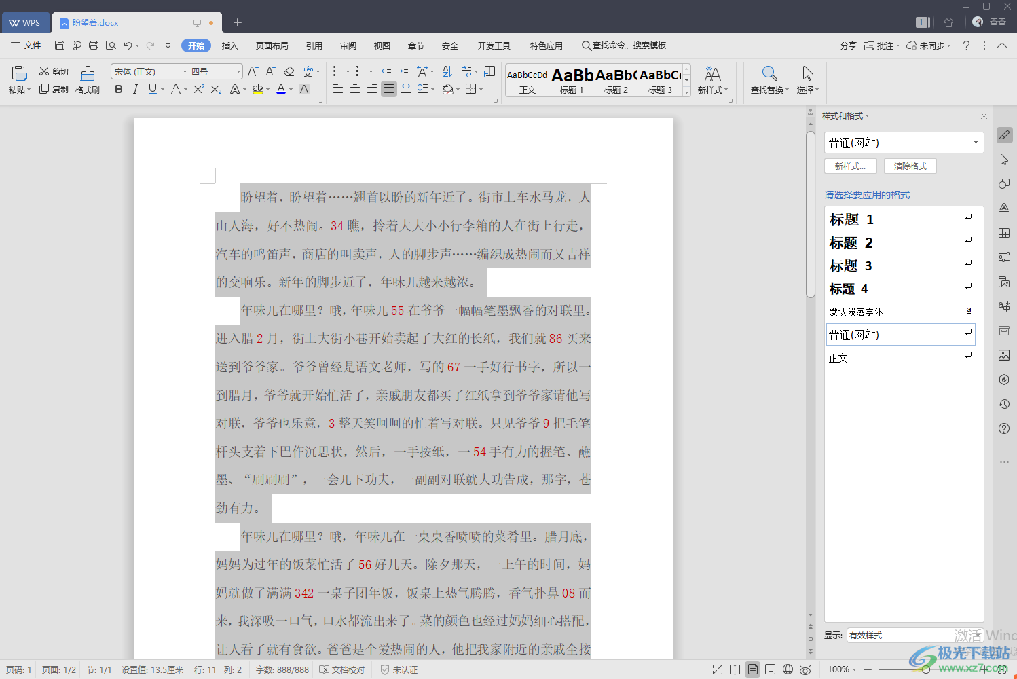1017x679 pixels.
Task: Expand the bullet list dropdown arrow
Action: 348,72
